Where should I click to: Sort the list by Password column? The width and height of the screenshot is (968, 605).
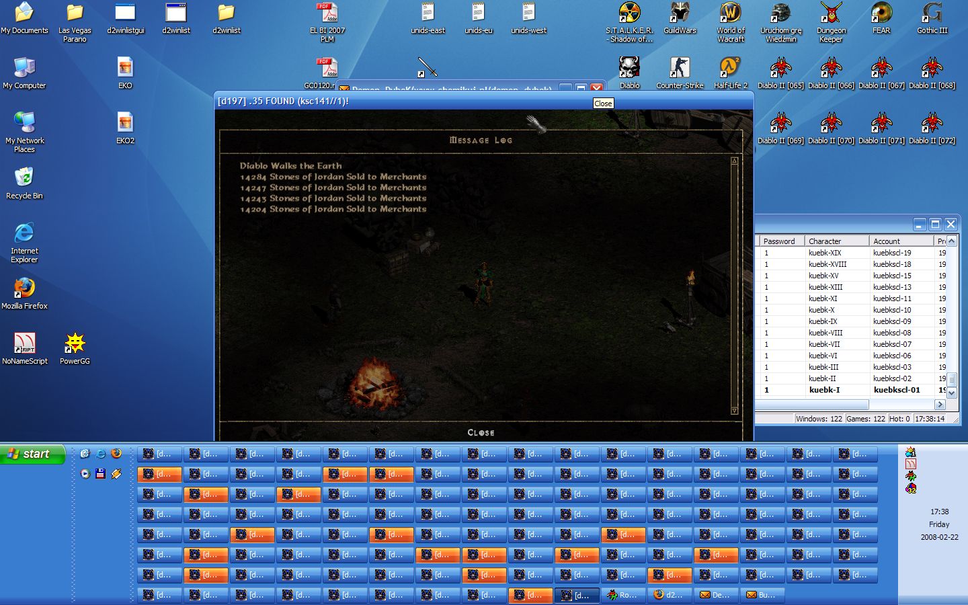click(x=782, y=241)
